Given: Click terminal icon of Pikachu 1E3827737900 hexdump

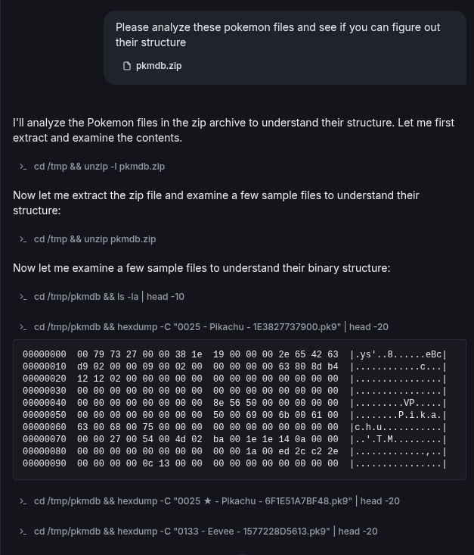Looking at the screenshot, I should coord(23,327).
